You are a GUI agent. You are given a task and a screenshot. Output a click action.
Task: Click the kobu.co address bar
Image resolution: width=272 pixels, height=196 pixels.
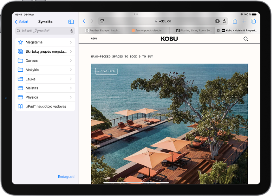tap(163, 21)
